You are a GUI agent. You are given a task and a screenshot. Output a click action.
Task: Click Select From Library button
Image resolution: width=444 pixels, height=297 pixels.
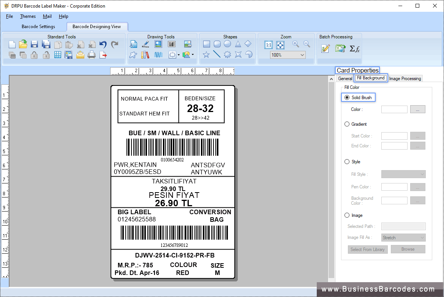367,249
